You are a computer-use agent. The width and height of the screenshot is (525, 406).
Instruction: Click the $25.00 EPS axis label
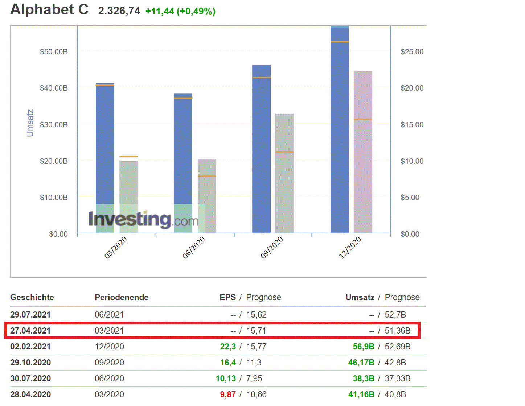pyautogui.click(x=412, y=52)
